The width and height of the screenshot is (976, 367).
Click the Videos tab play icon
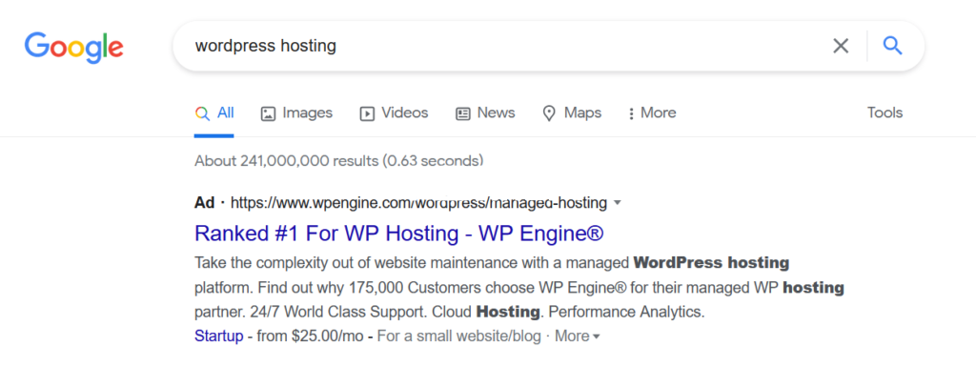pos(367,113)
